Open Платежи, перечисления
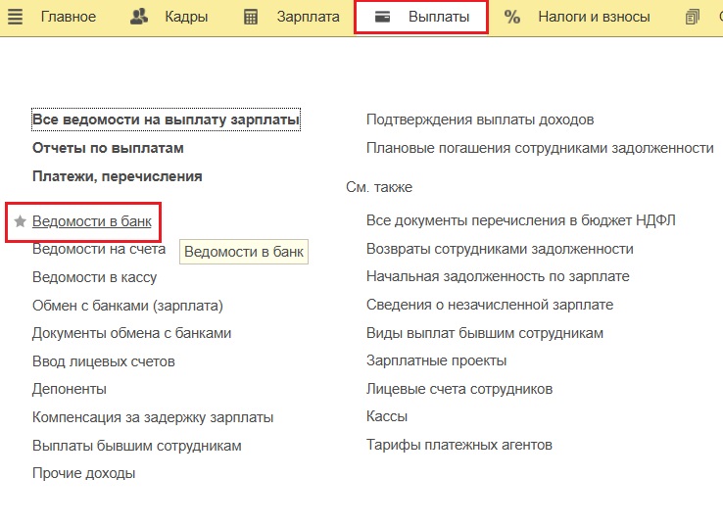723x527 pixels. pyautogui.click(x=118, y=176)
